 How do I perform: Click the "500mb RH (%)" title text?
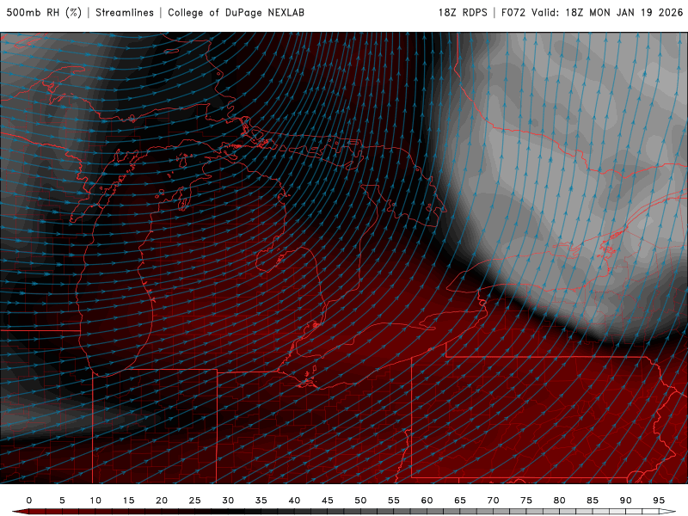(44, 13)
